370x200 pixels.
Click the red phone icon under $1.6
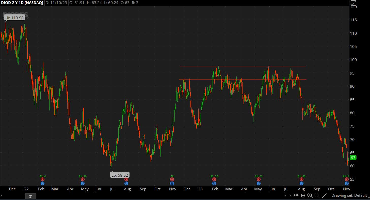pos(42,179)
